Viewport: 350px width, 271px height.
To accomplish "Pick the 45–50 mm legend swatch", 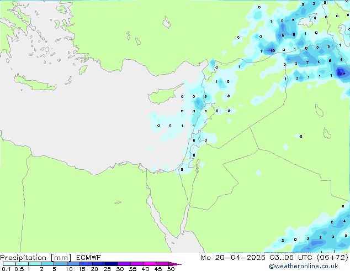I will [162, 264].
